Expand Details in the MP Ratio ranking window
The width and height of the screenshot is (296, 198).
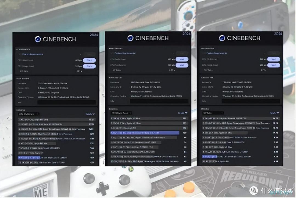pos(274,113)
